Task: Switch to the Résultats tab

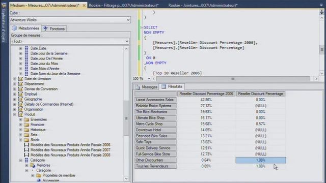Action: [x=172, y=86]
